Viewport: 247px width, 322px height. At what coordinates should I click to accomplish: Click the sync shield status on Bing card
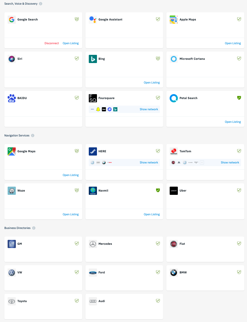(158, 58)
